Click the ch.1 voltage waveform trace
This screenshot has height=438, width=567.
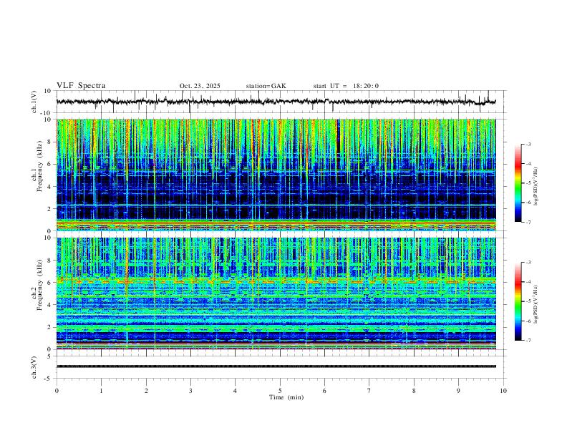click(x=276, y=102)
